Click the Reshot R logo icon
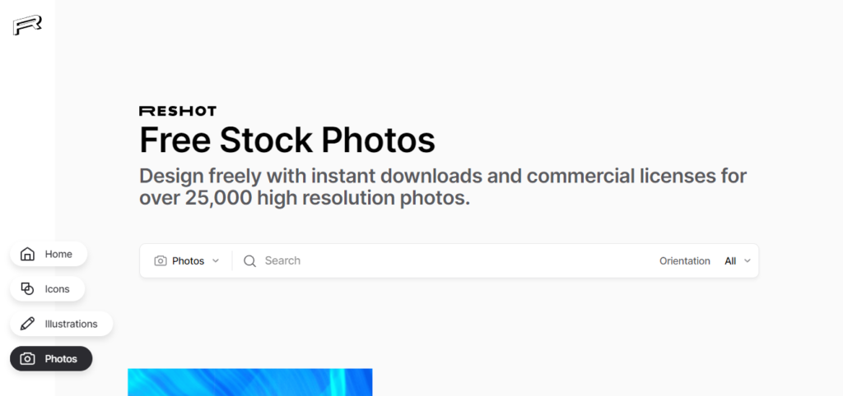 pyautogui.click(x=27, y=25)
